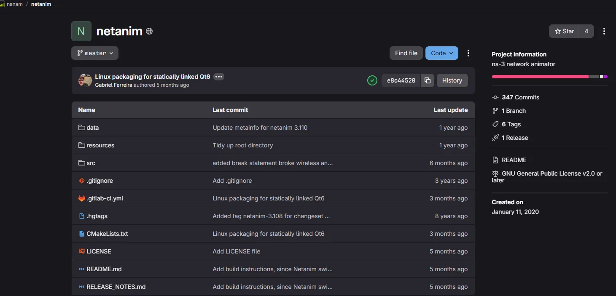
Task: Open the .gitignore file
Action: click(100, 181)
